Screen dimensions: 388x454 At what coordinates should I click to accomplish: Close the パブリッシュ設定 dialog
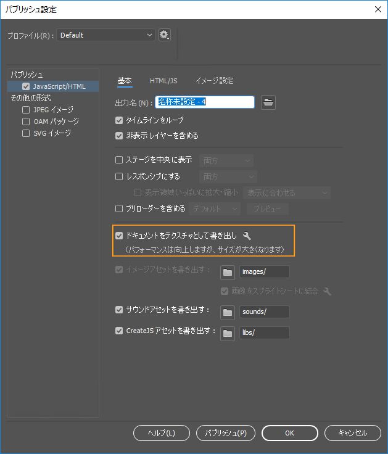(x=378, y=9)
